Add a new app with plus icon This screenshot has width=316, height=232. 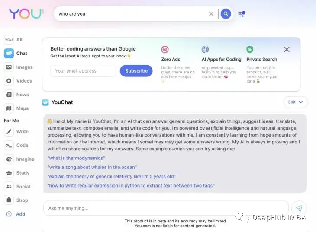(x=16, y=214)
